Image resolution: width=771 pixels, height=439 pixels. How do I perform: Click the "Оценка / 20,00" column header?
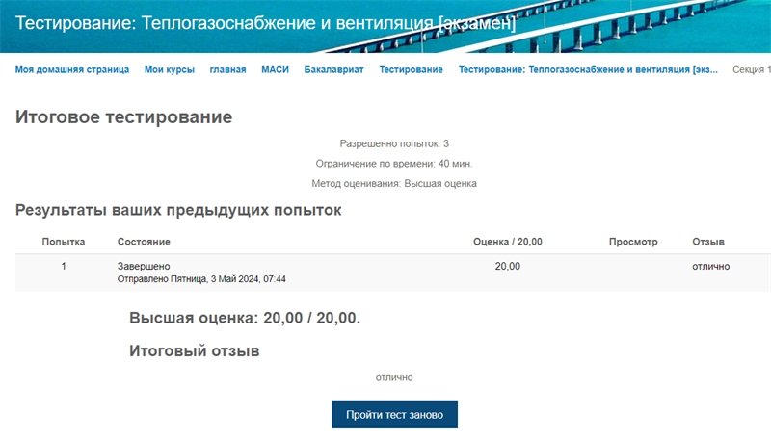(508, 242)
